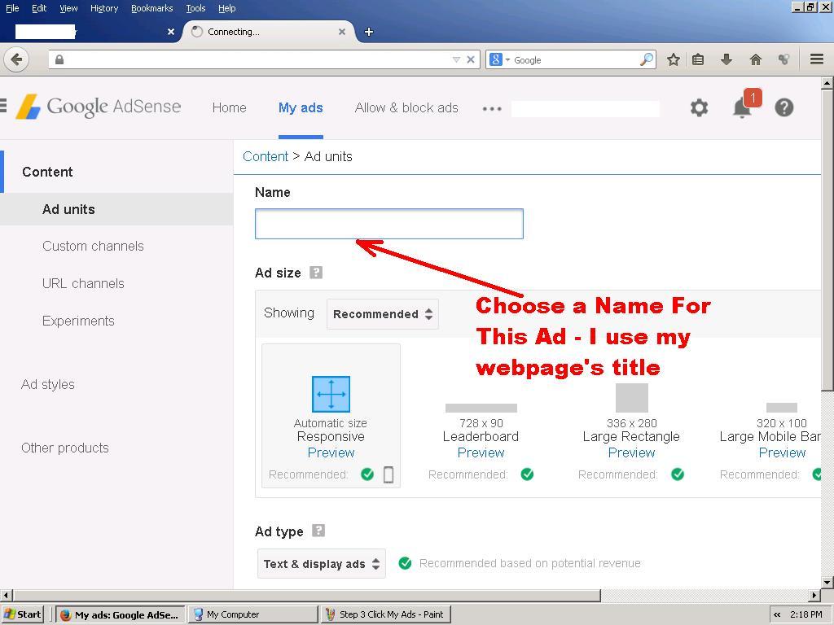Select the My ads tab

(x=301, y=108)
